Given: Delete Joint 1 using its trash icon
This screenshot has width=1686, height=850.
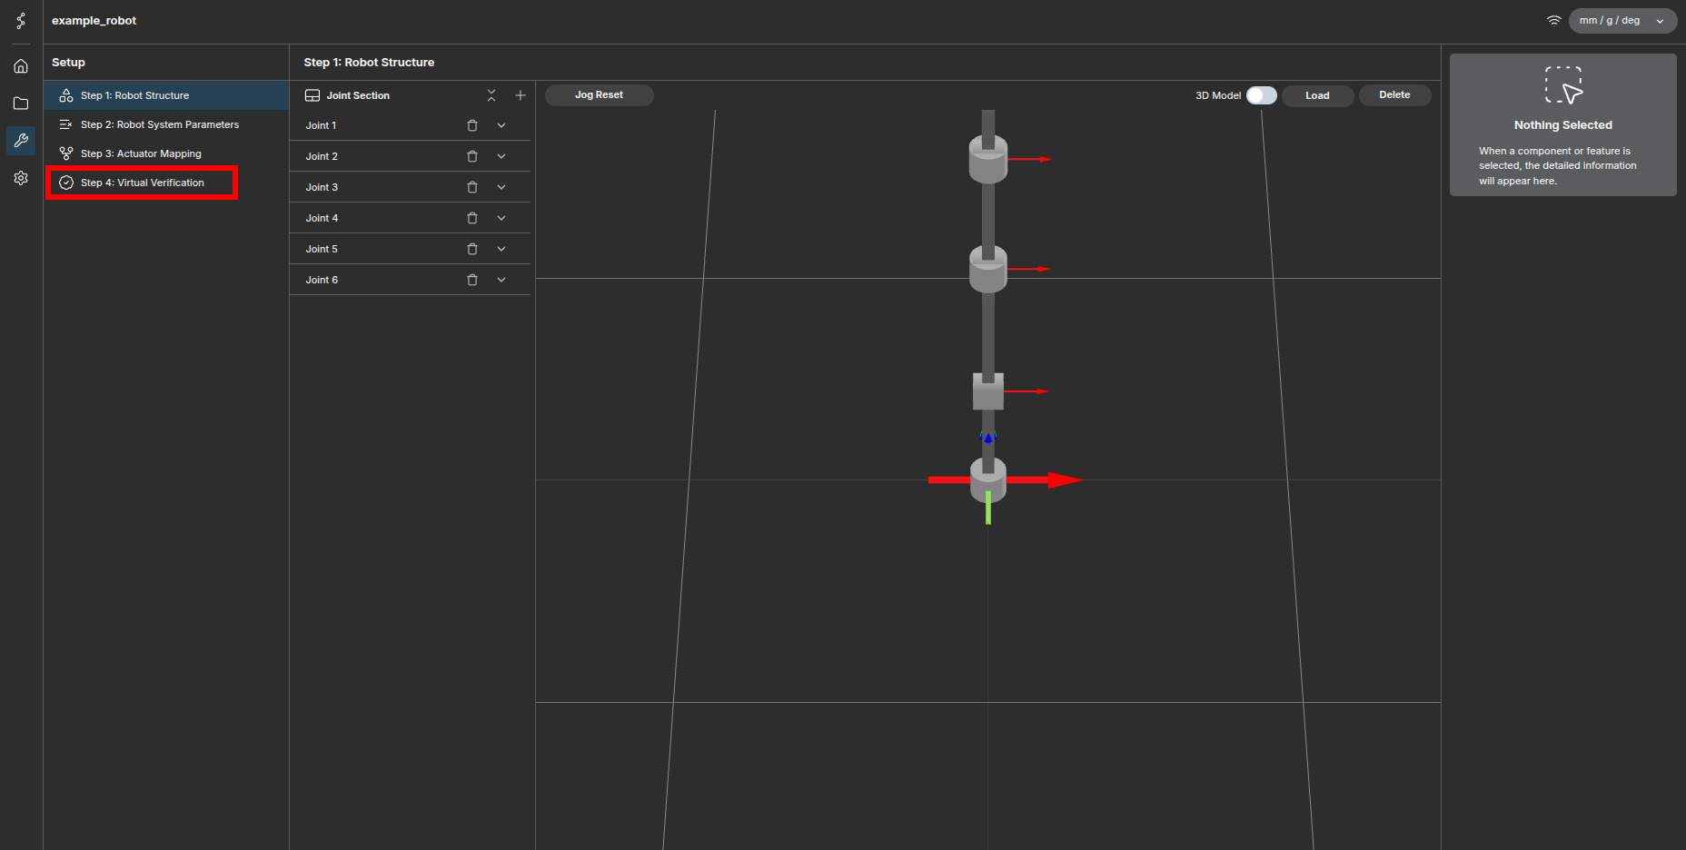Looking at the screenshot, I should pyautogui.click(x=472, y=125).
